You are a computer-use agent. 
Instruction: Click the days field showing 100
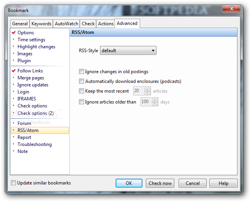click(146, 102)
